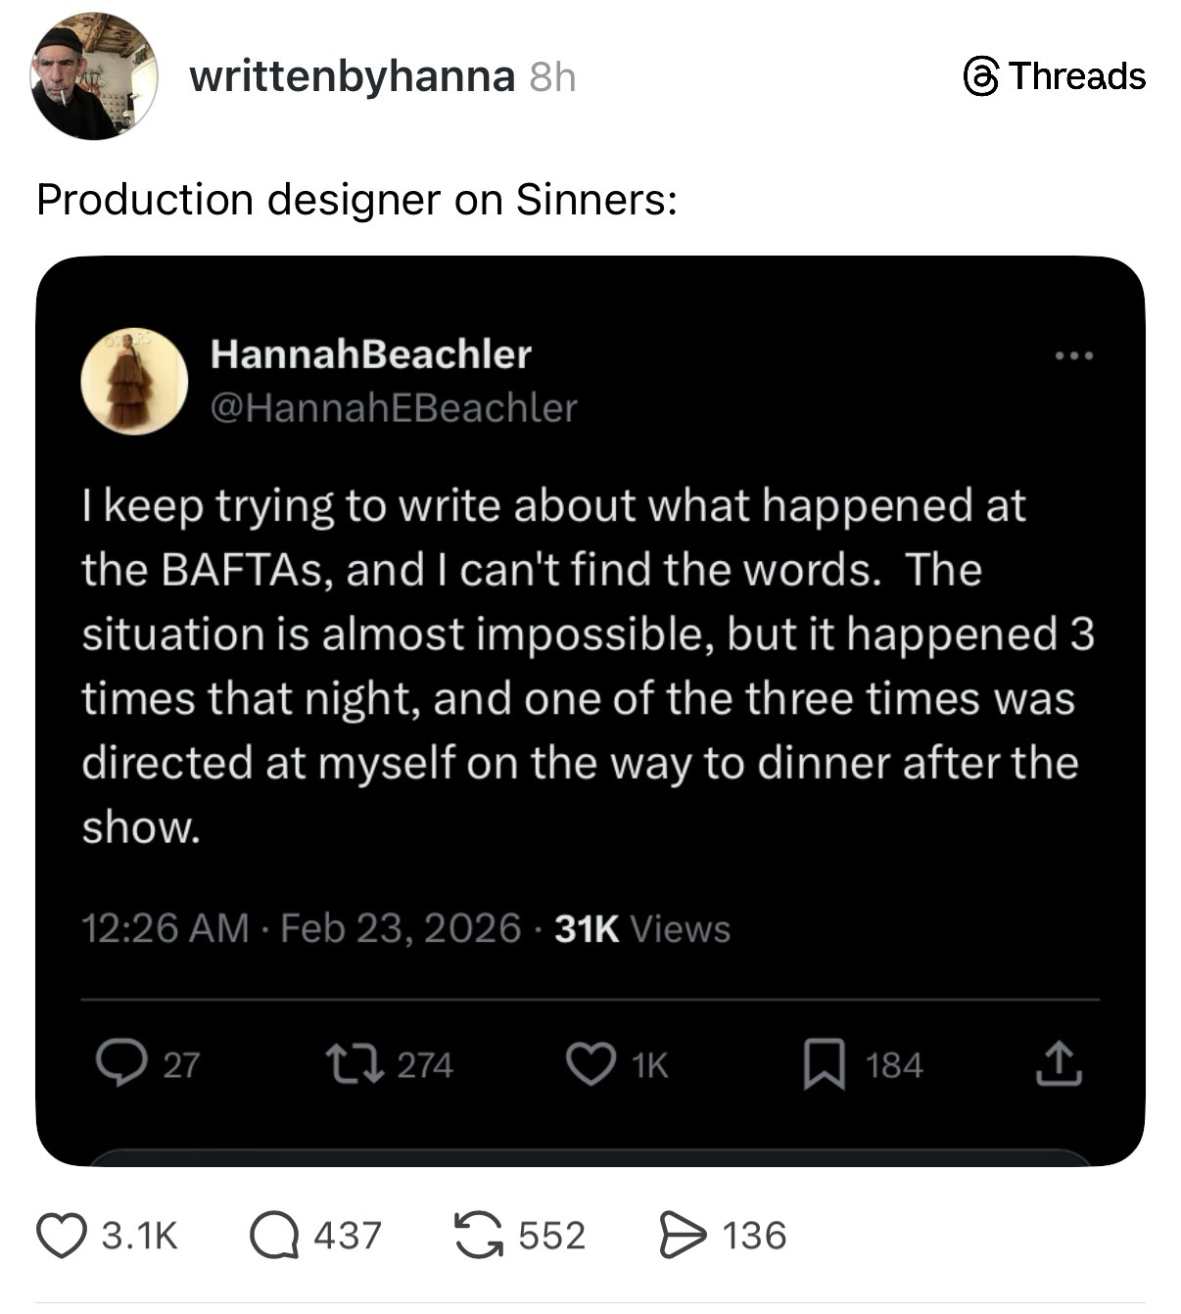This screenshot has width=1181, height=1314.
Task: Select the HannahBeachler display name
Action: tap(370, 354)
